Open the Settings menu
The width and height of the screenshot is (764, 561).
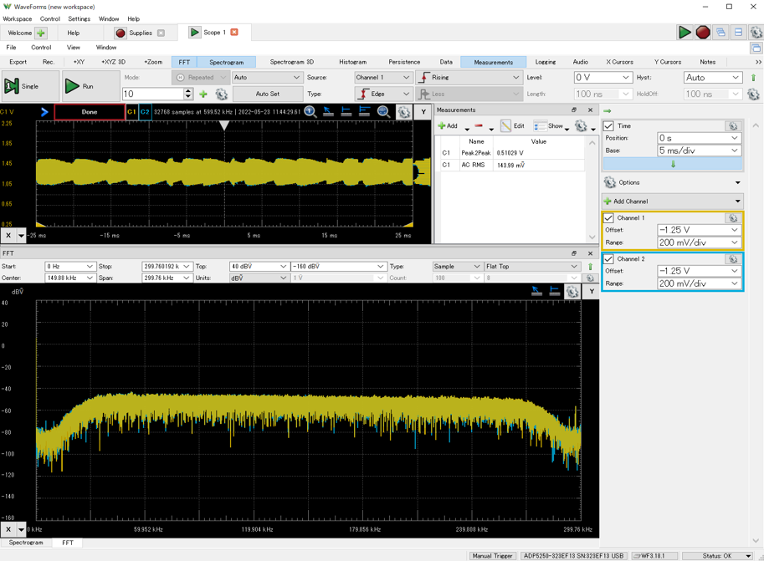tap(79, 18)
